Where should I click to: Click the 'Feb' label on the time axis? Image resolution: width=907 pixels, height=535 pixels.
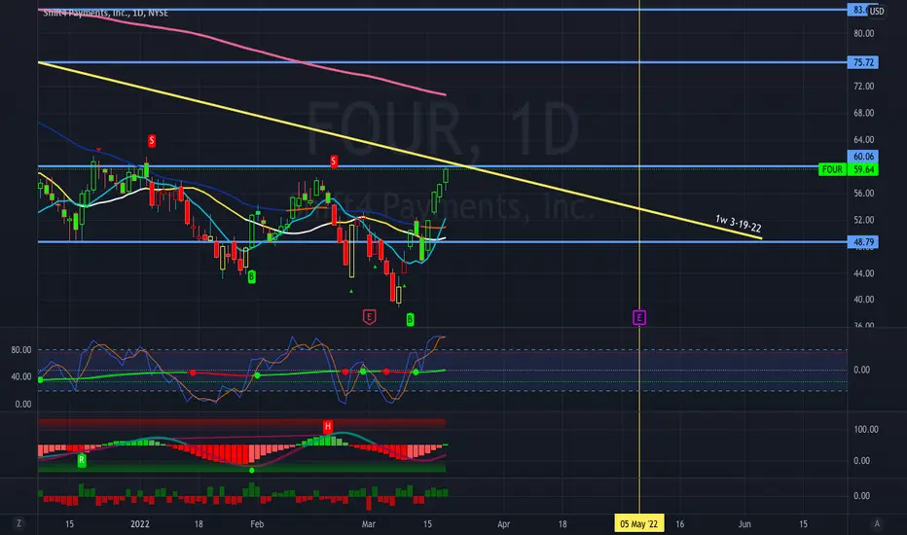pos(257,524)
